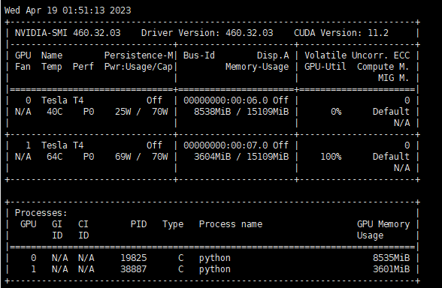Click the '69W / 70W' power reading
This screenshot has width=442, height=288.
(141, 157)
